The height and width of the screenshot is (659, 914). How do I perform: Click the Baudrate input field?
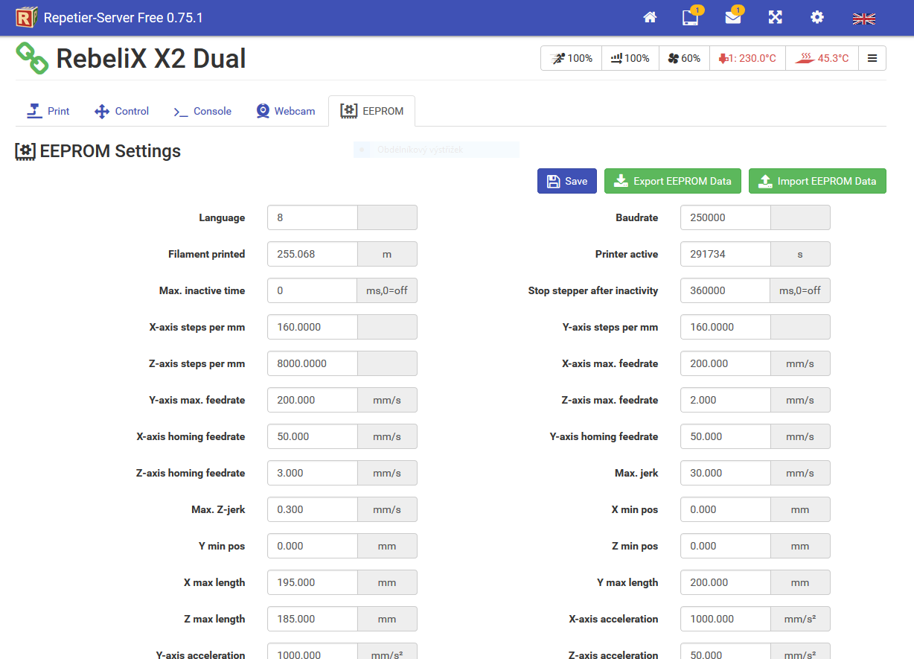pyautogui.click(x=725, y=217)
